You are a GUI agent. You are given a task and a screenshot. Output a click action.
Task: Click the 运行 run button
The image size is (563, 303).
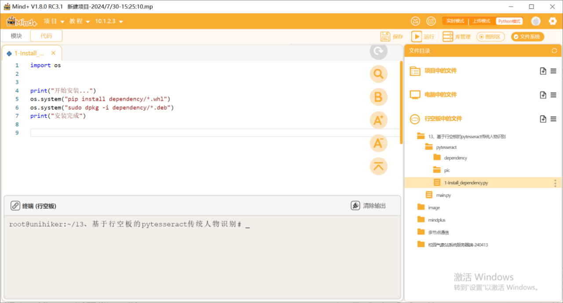coord(423,37)
